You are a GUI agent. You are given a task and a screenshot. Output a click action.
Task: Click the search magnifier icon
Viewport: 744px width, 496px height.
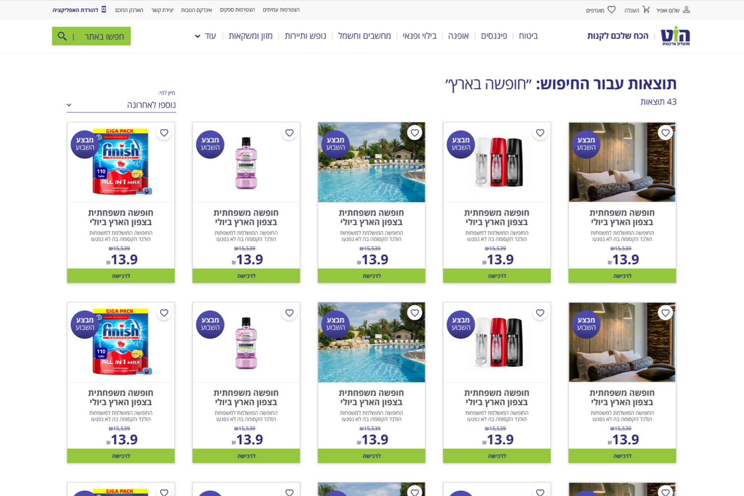tap(62, 36)
